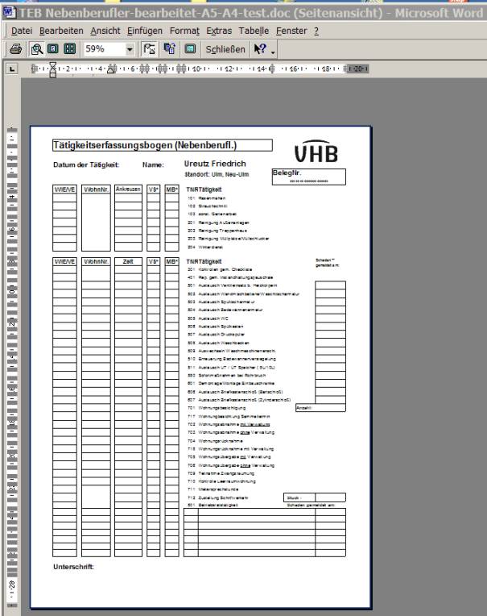Image resolution: width=487 pixels, height=616 pixels.
Task: Click the upper table's 'WohnNr.' header
Action: point(96,189)
